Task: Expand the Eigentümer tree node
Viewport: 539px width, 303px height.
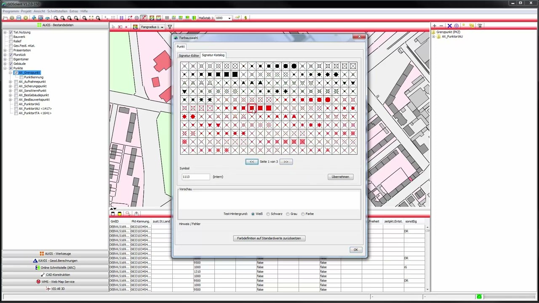Action: (5, 59)
